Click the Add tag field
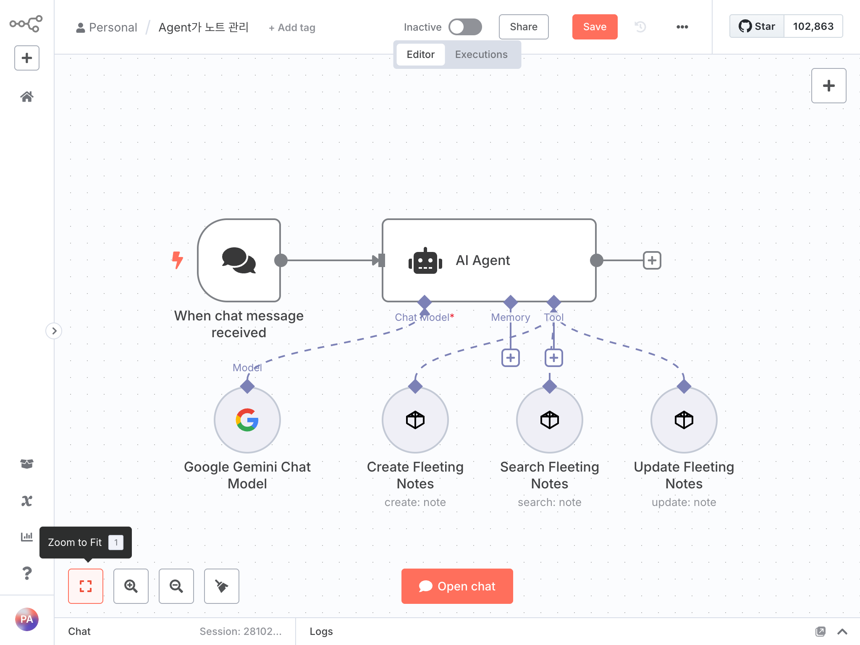 point(292,28)
